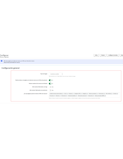Remove the 'Categorías' tag
Screen dimensions: 123x159
(x=87, y=94)
